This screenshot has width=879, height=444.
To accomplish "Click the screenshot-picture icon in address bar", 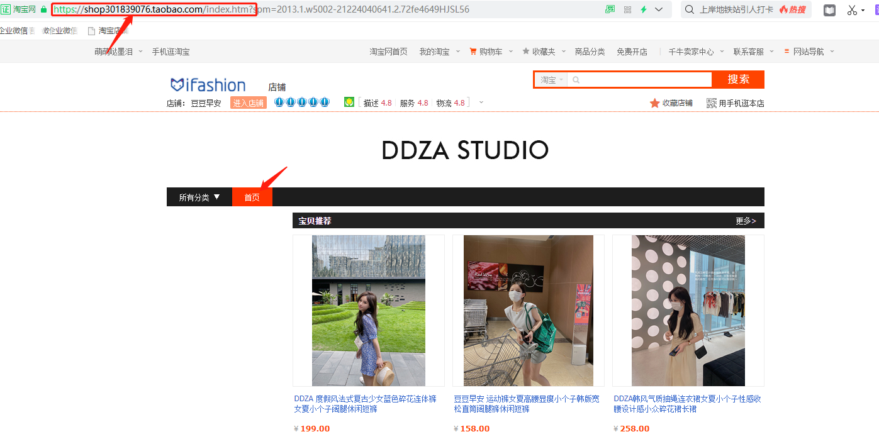I will (610, 9).
